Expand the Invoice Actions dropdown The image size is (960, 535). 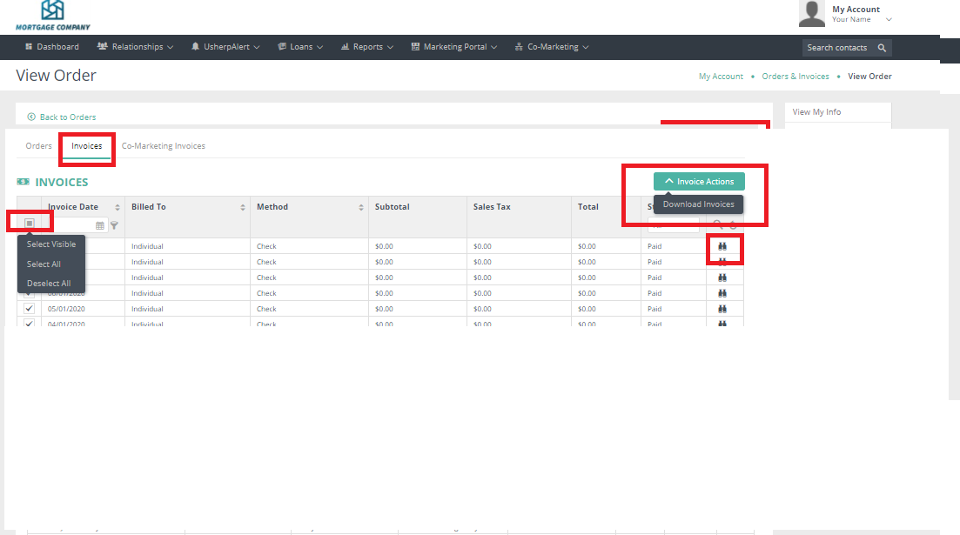coord(699,182)
